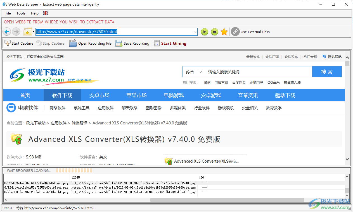
Task: Click the 12345 column header
Action: (134, 177)
